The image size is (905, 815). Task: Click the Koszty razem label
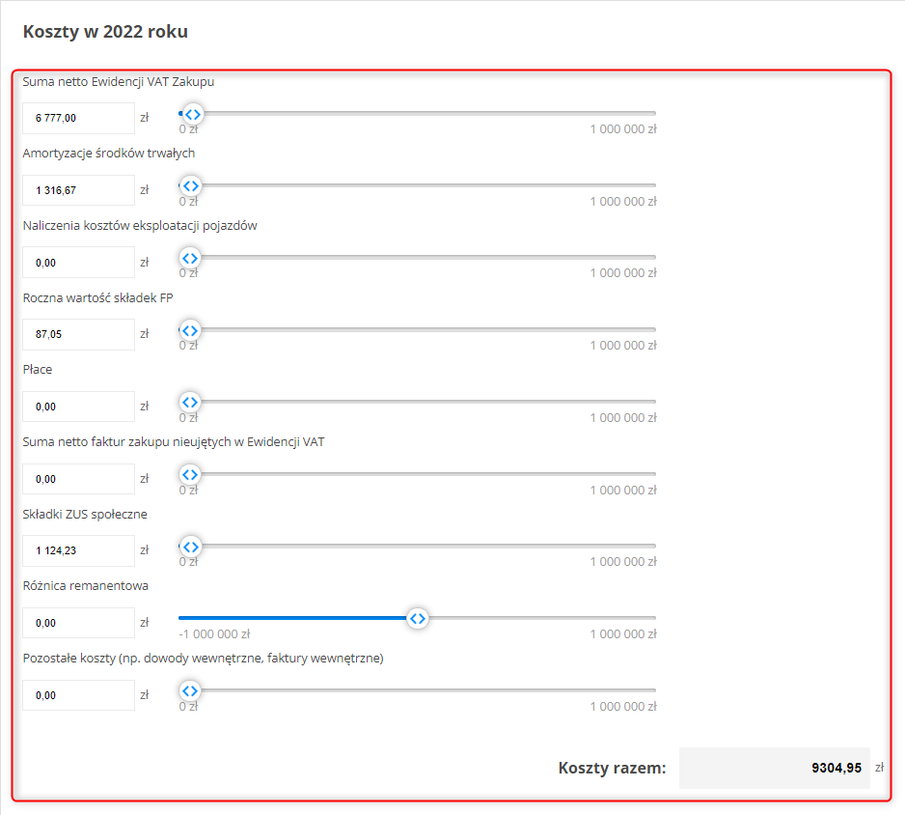click(612, 769)
